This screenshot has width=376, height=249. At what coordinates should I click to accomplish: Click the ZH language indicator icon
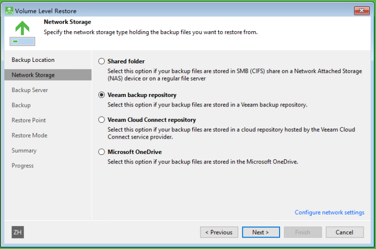18,232
